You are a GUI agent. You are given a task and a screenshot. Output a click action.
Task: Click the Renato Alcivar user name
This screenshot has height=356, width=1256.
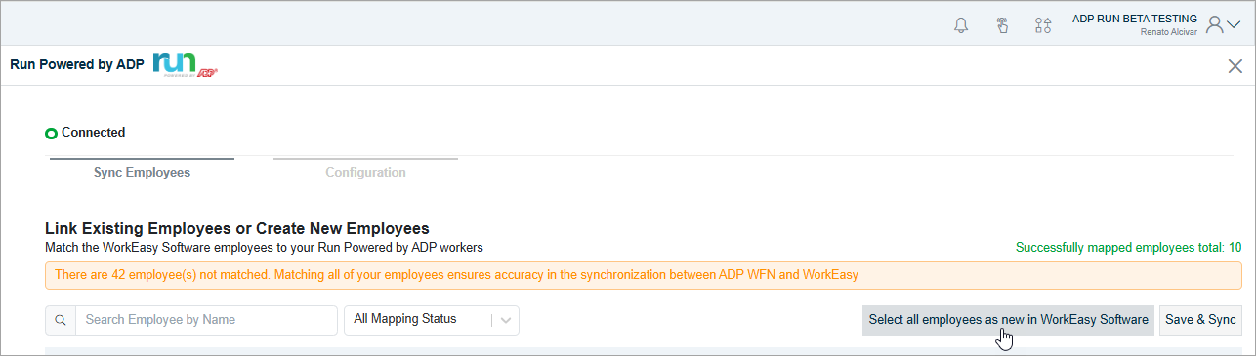(1169, 32)
